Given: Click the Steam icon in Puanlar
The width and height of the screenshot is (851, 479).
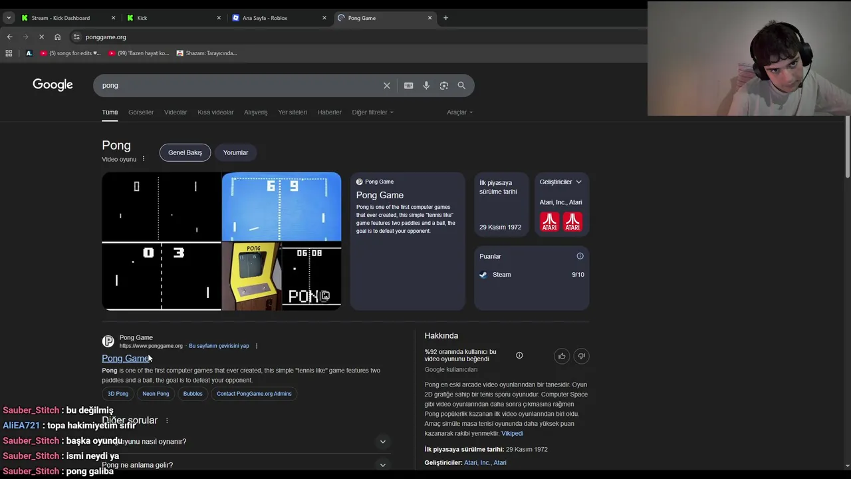Looking at the screenshot, I should (483, 275).
